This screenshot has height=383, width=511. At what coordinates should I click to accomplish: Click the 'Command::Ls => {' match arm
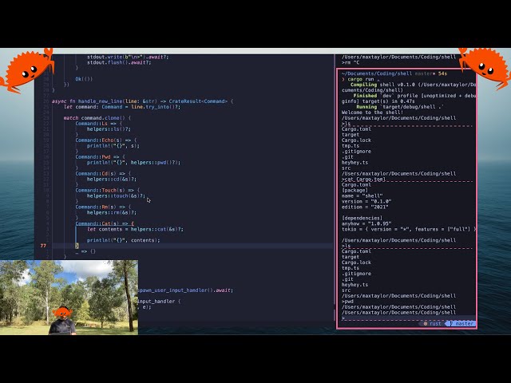pos(99,124)
